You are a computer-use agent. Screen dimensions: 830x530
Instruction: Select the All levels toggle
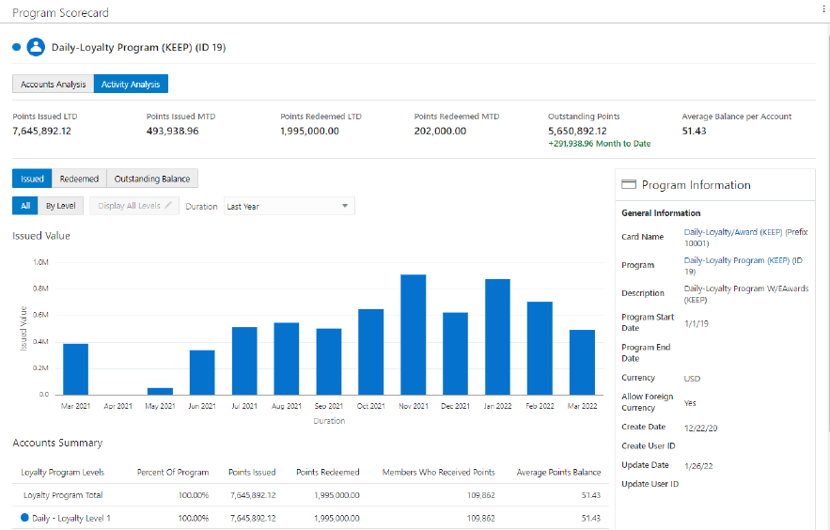tap(24, 206)
